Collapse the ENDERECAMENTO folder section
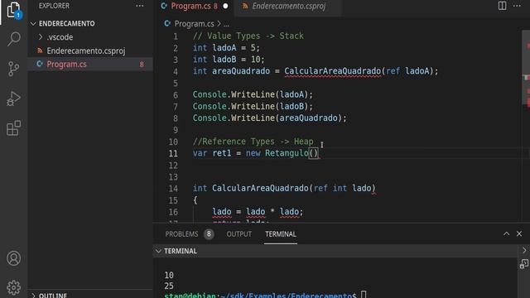Image resolution: width=530 pixels, height=298 pixels. tap(33, 24)
